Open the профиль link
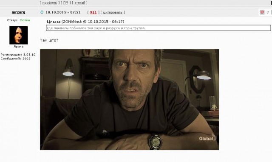272x162 pixels. tap(50, 3)
